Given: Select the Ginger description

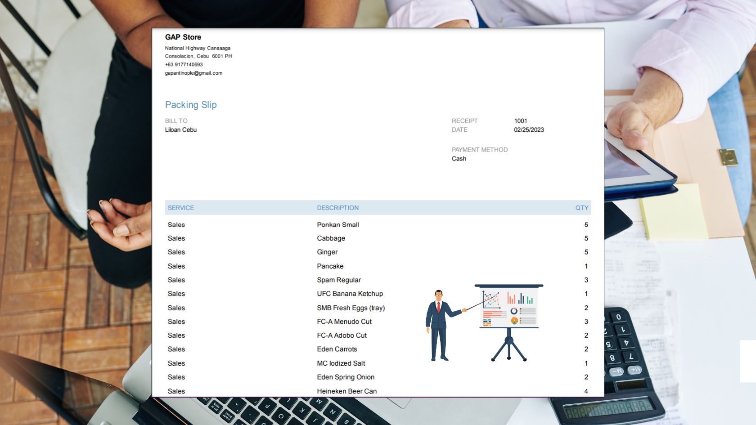Looking at the screenshot, I should [x=327, y=252].
